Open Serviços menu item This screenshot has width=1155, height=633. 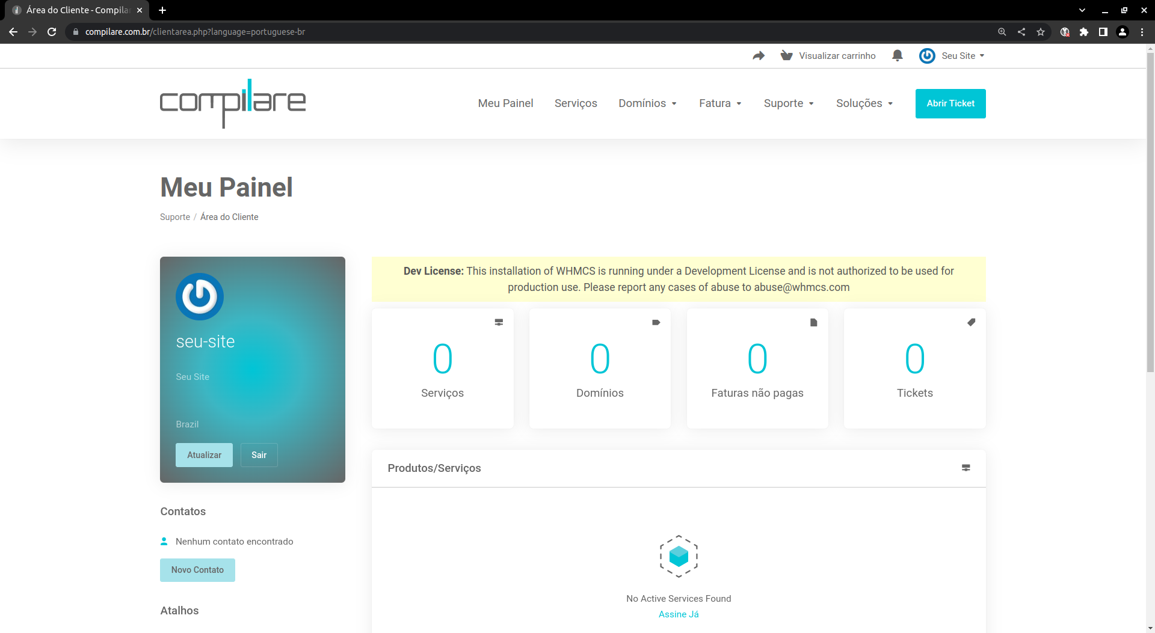[x=576, y=103]
